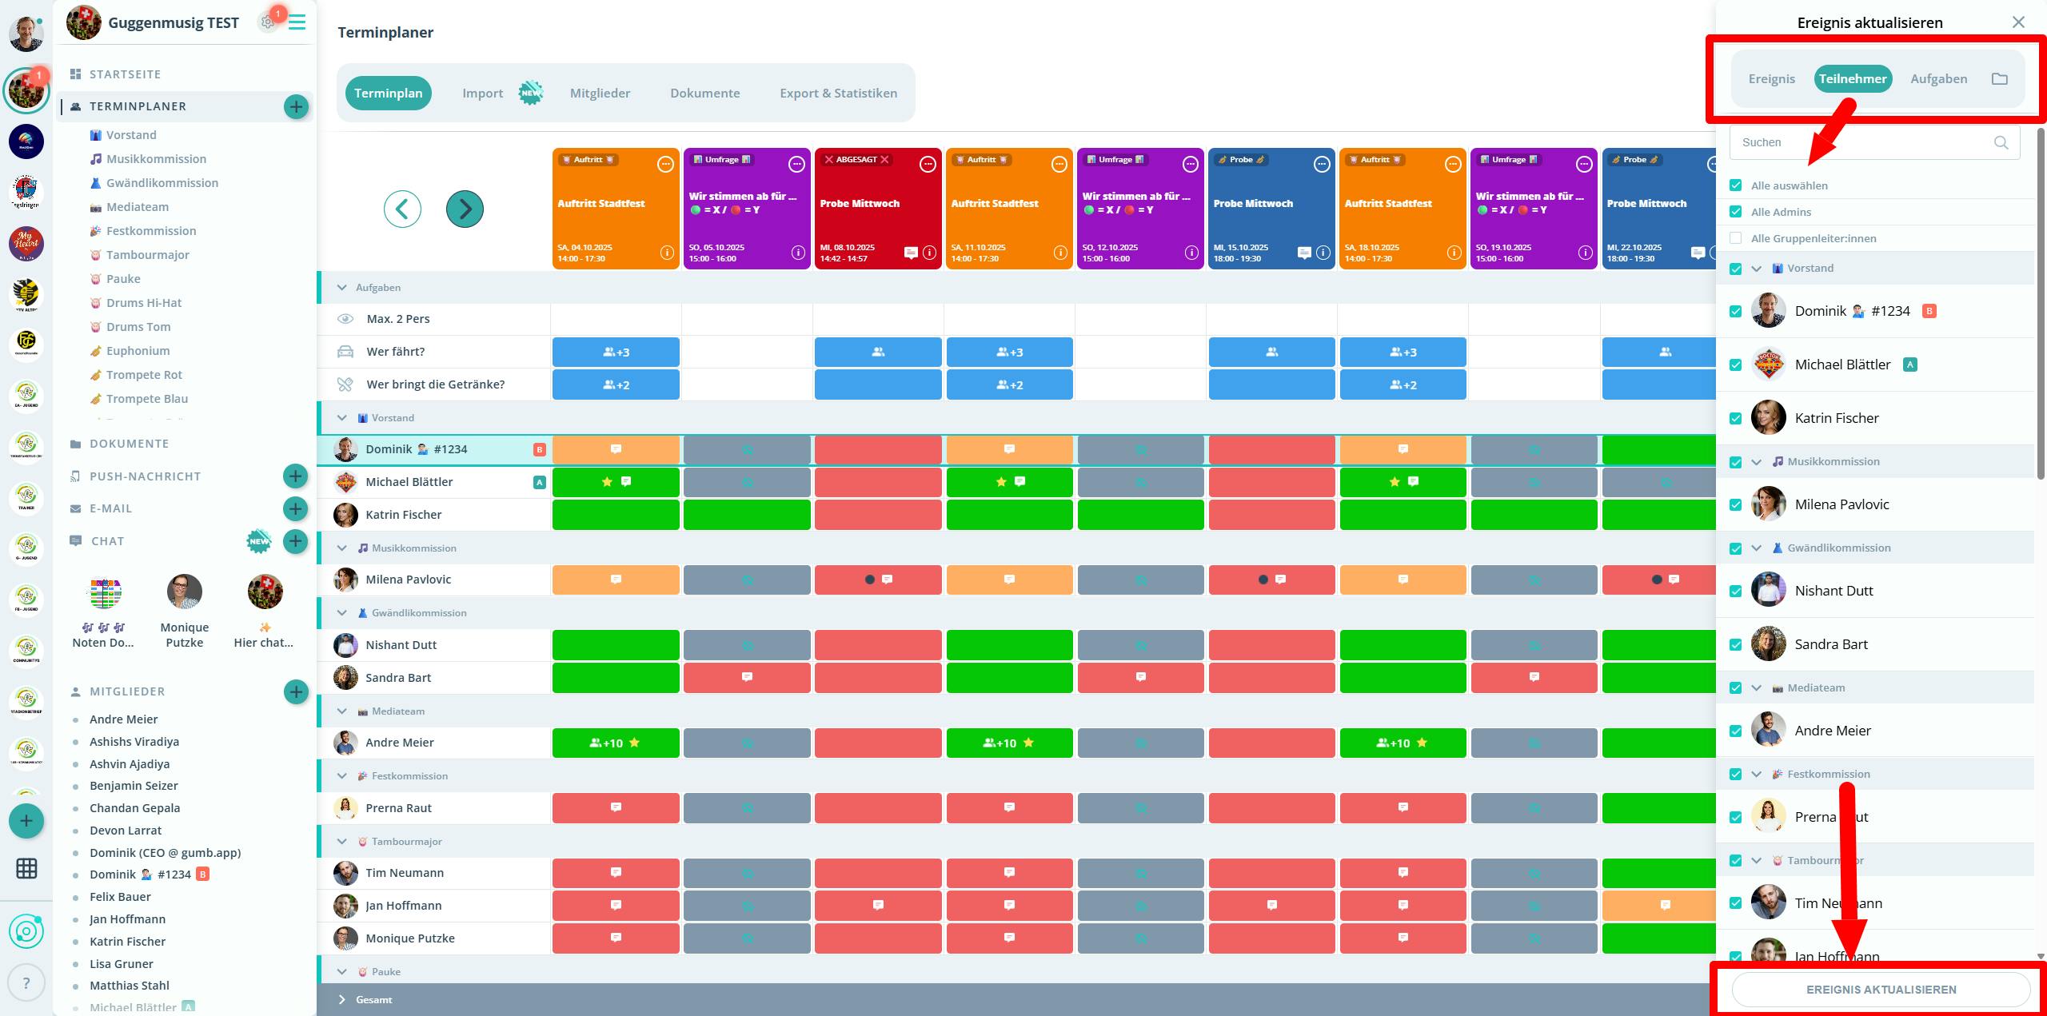
Task: Enable the Alle Gruppenleiter:innen checkbox
Action: tap(1735, 238)
